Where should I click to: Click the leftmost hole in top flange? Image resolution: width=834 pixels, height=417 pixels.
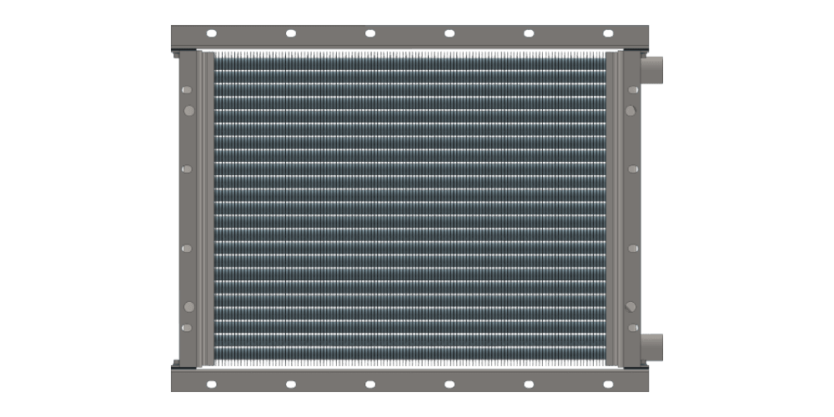tap(211, 34)
